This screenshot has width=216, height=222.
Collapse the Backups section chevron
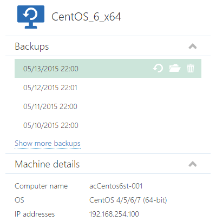point(193,46)
